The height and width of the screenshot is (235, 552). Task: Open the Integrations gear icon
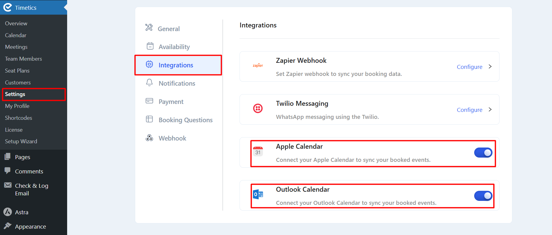[x=149, y=64]
